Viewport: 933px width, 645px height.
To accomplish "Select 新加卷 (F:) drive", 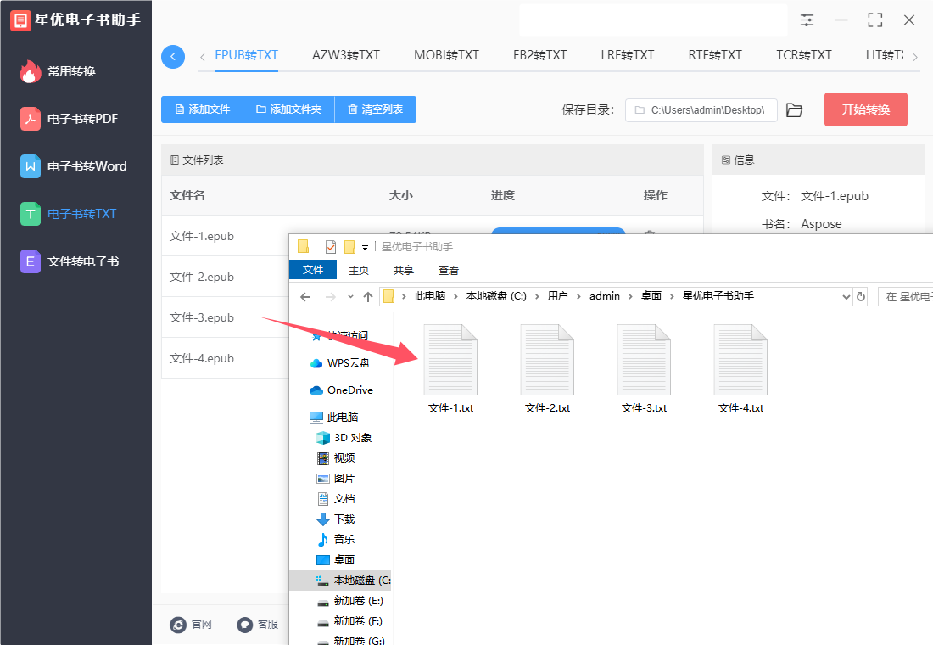I will [x=349, y=620].
